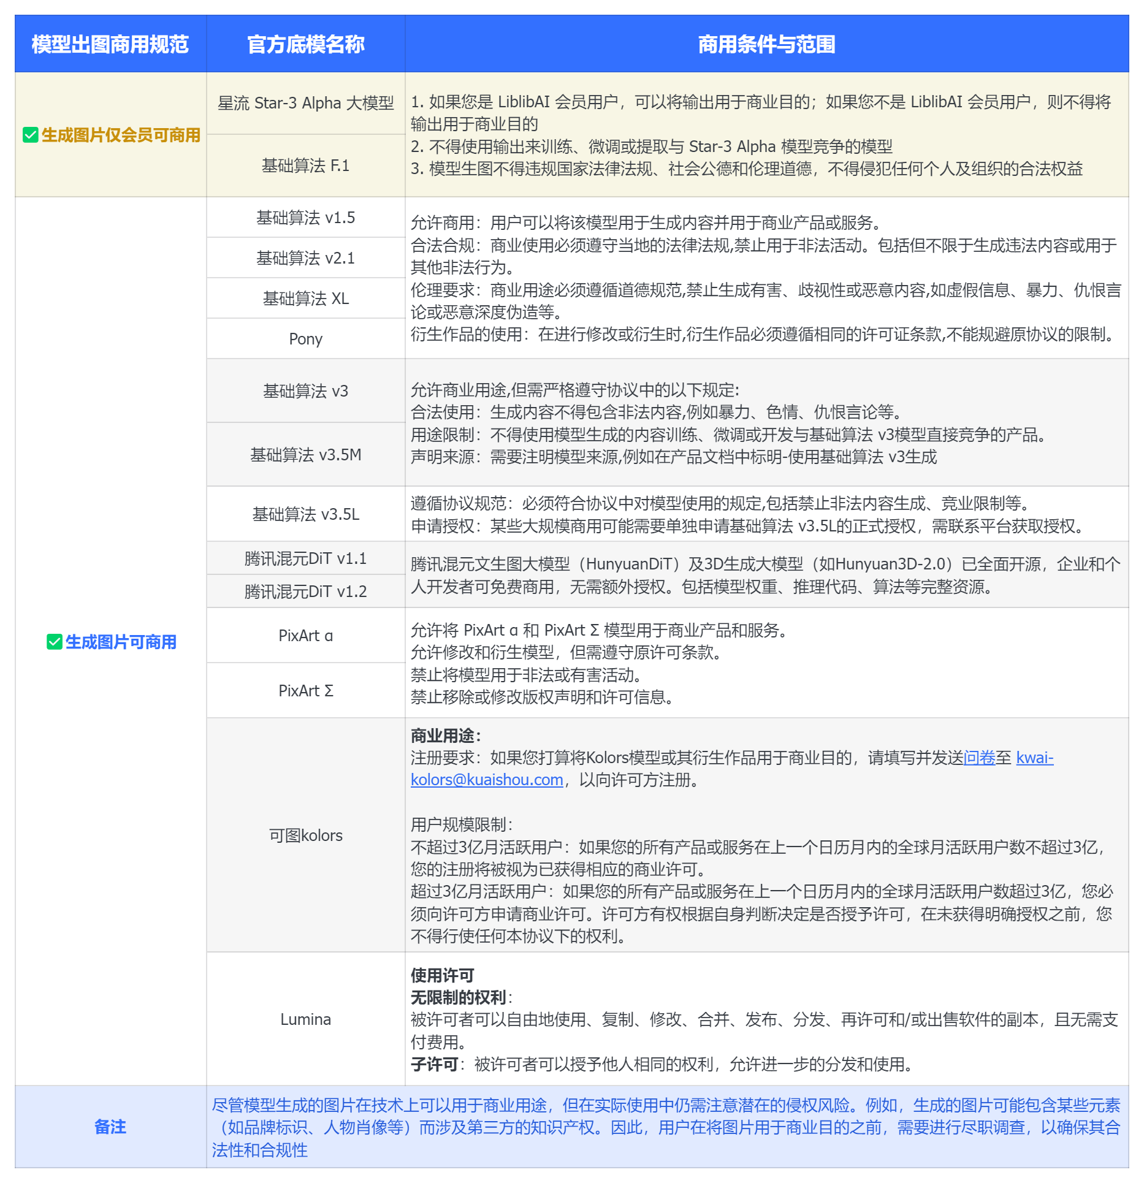Click the 生成图片可商用 label text
Image resolution: width=1144 pixels, height=1183 pixels.
click(121, 642)
